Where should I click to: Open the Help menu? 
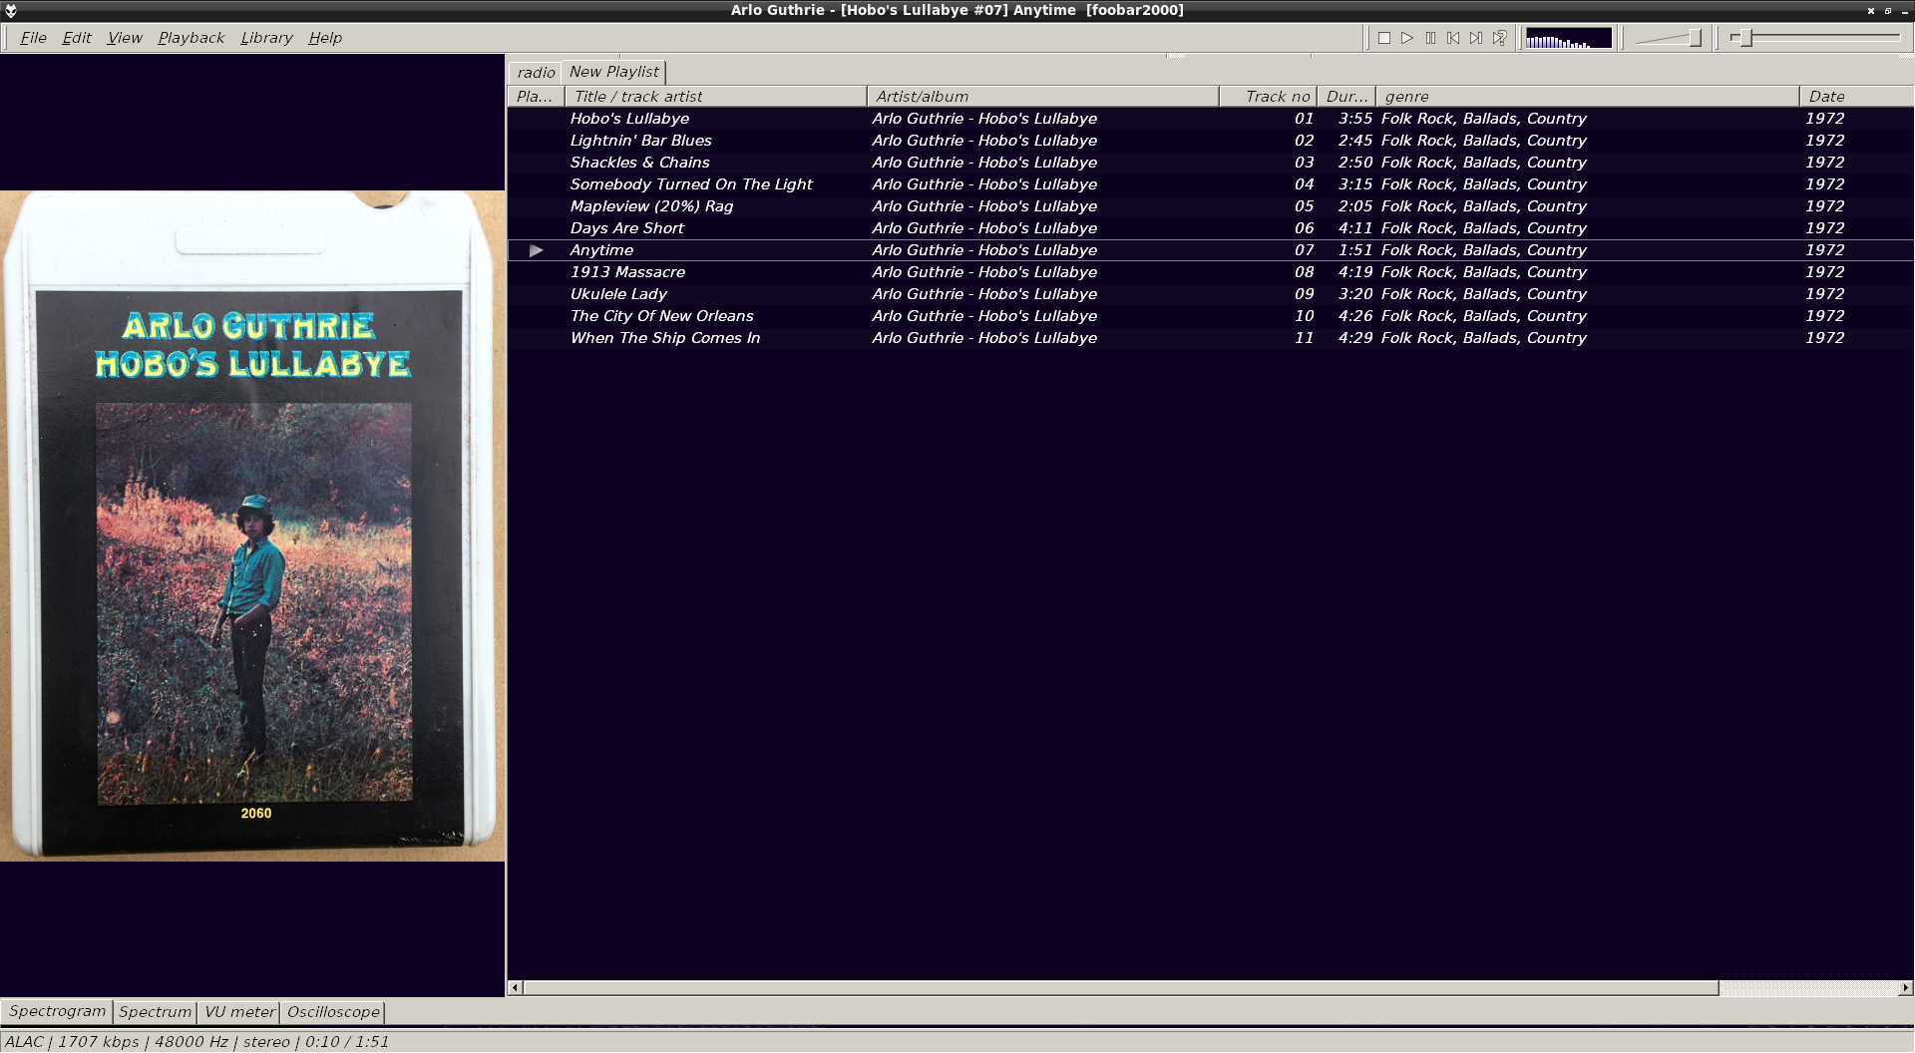click(325, 38)
